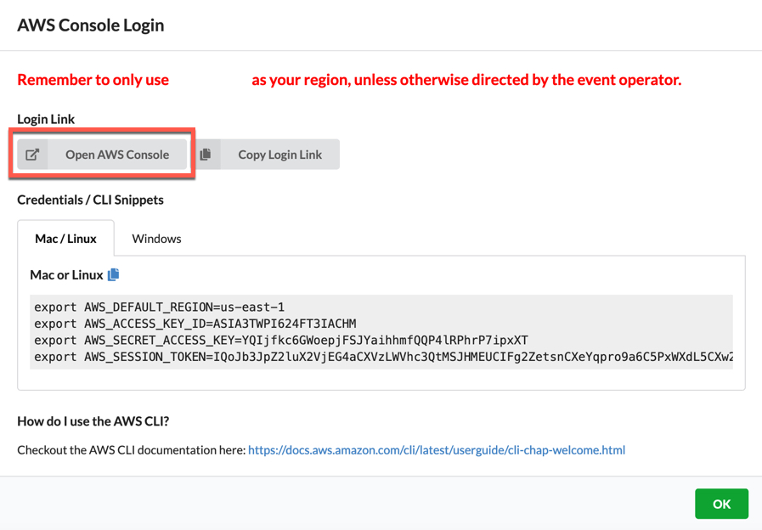Click the AWS_DEFAULT_REGION export line

pos(159,307)
